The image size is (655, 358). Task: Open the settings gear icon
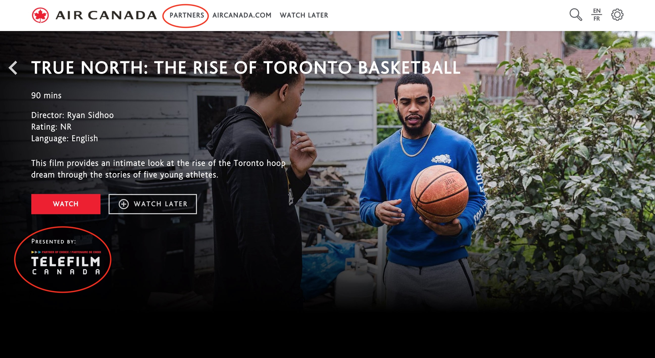617,15
